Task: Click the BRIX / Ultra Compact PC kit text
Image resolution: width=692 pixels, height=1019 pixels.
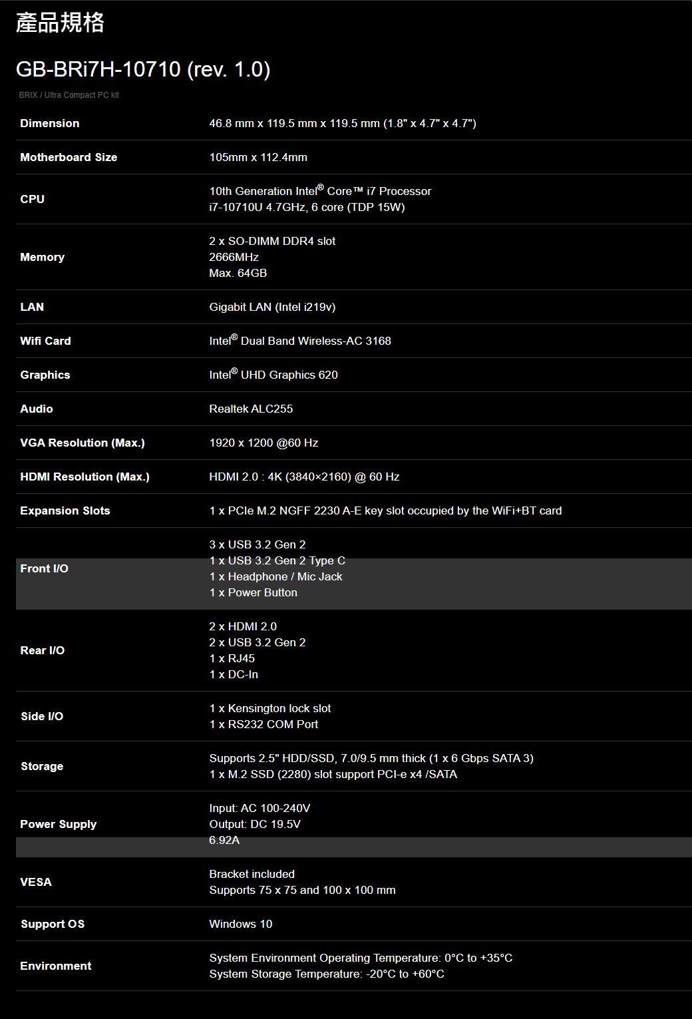Action: [69, 95]
